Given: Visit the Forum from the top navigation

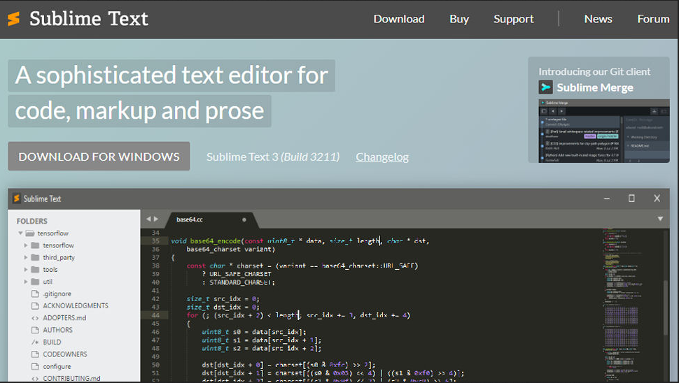Looking at the screenshot, I should pos(653,19).
